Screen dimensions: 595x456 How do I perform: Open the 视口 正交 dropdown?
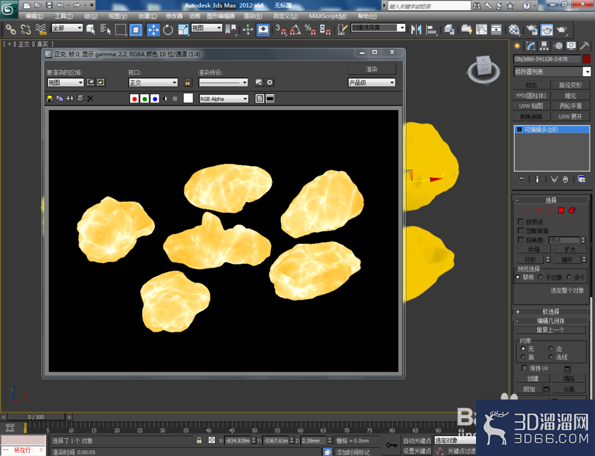tap(154, 82)
